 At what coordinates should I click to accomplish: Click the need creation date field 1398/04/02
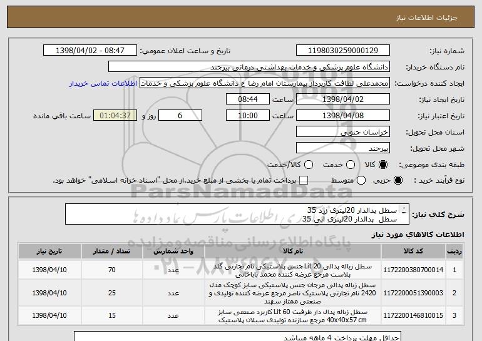pos(343,99)
